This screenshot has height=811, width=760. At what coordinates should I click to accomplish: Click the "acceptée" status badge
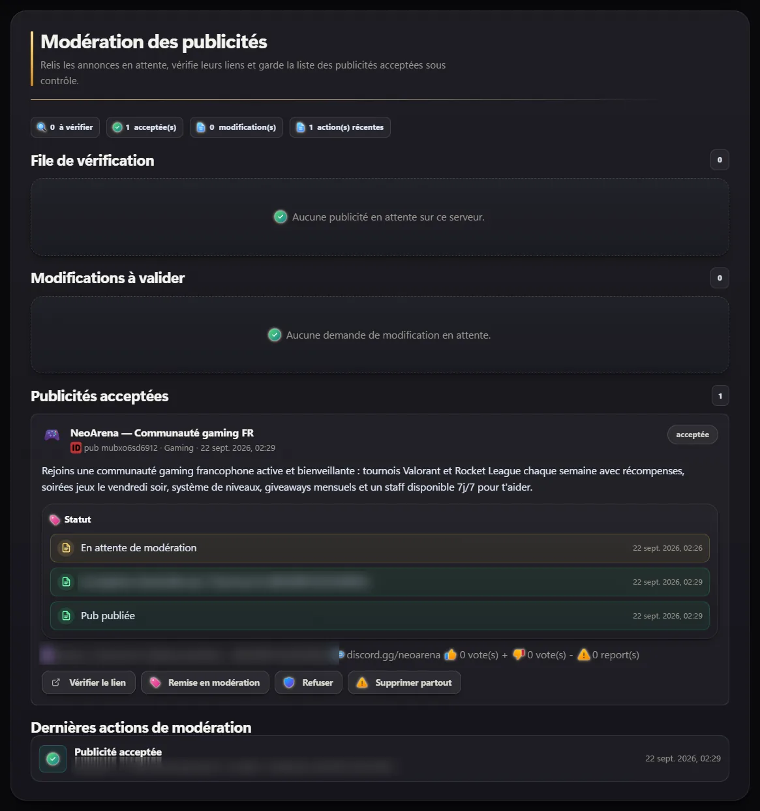point(693,435)
